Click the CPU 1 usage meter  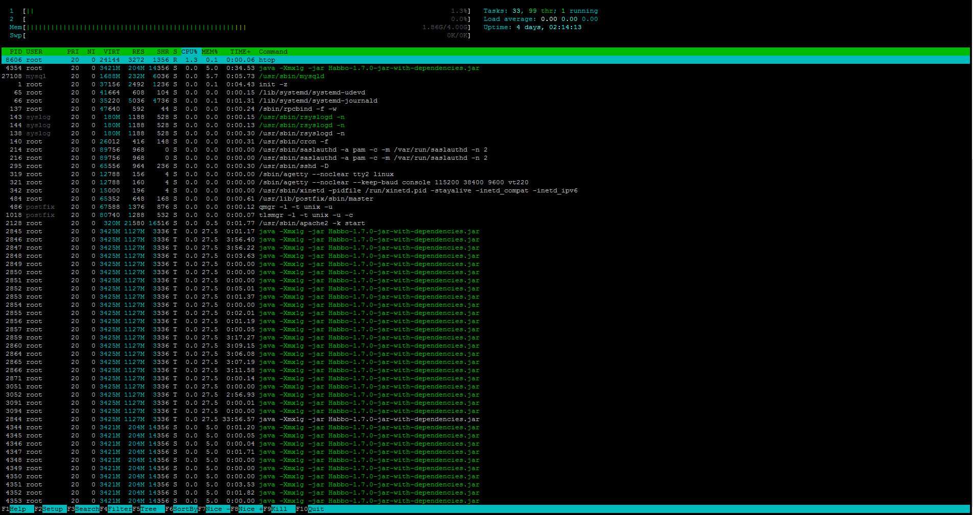(x=240, y=11)
